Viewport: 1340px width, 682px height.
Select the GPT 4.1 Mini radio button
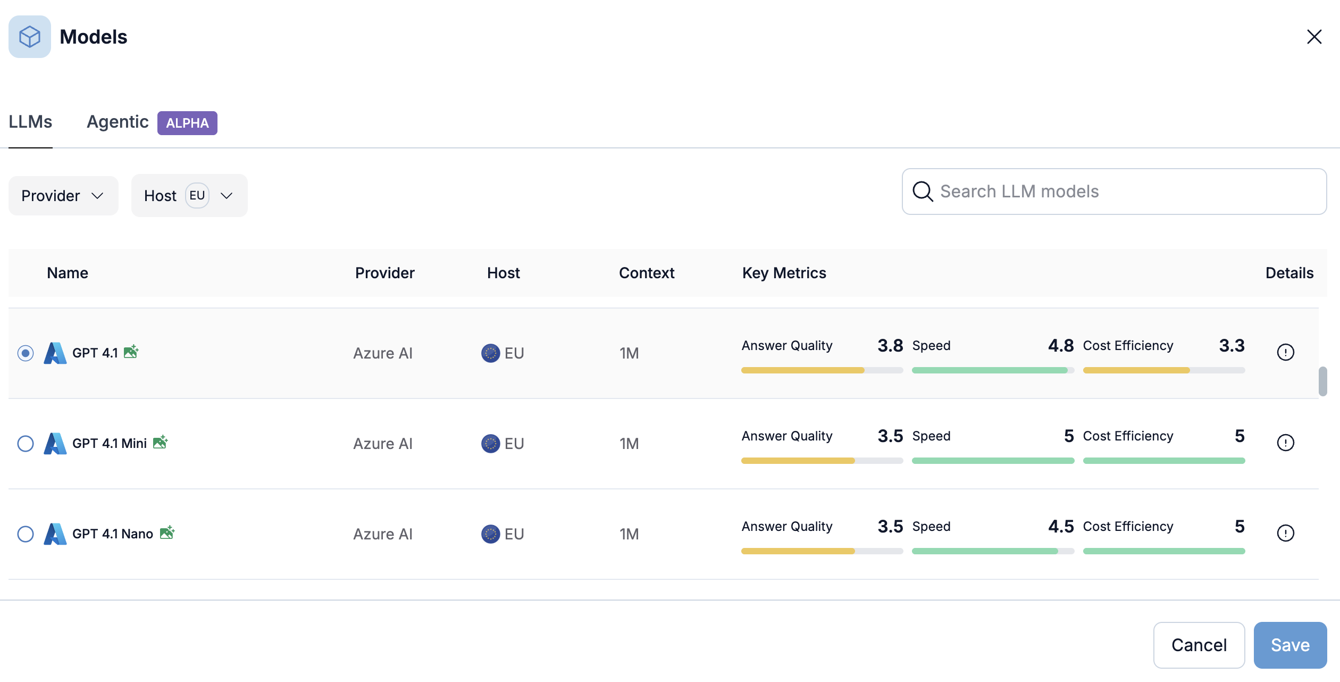click(x=26, y=444)
